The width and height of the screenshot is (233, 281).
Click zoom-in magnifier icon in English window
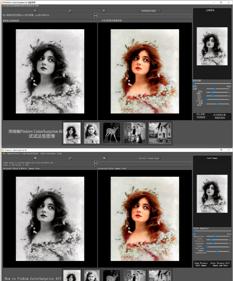36,158
